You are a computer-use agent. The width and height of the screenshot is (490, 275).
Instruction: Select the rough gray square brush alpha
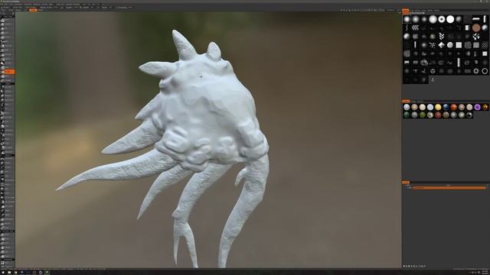[407, 53]
